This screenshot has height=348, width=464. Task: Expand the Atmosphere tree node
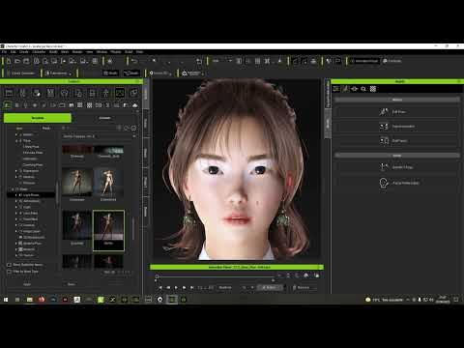click(x=16, y=201)
